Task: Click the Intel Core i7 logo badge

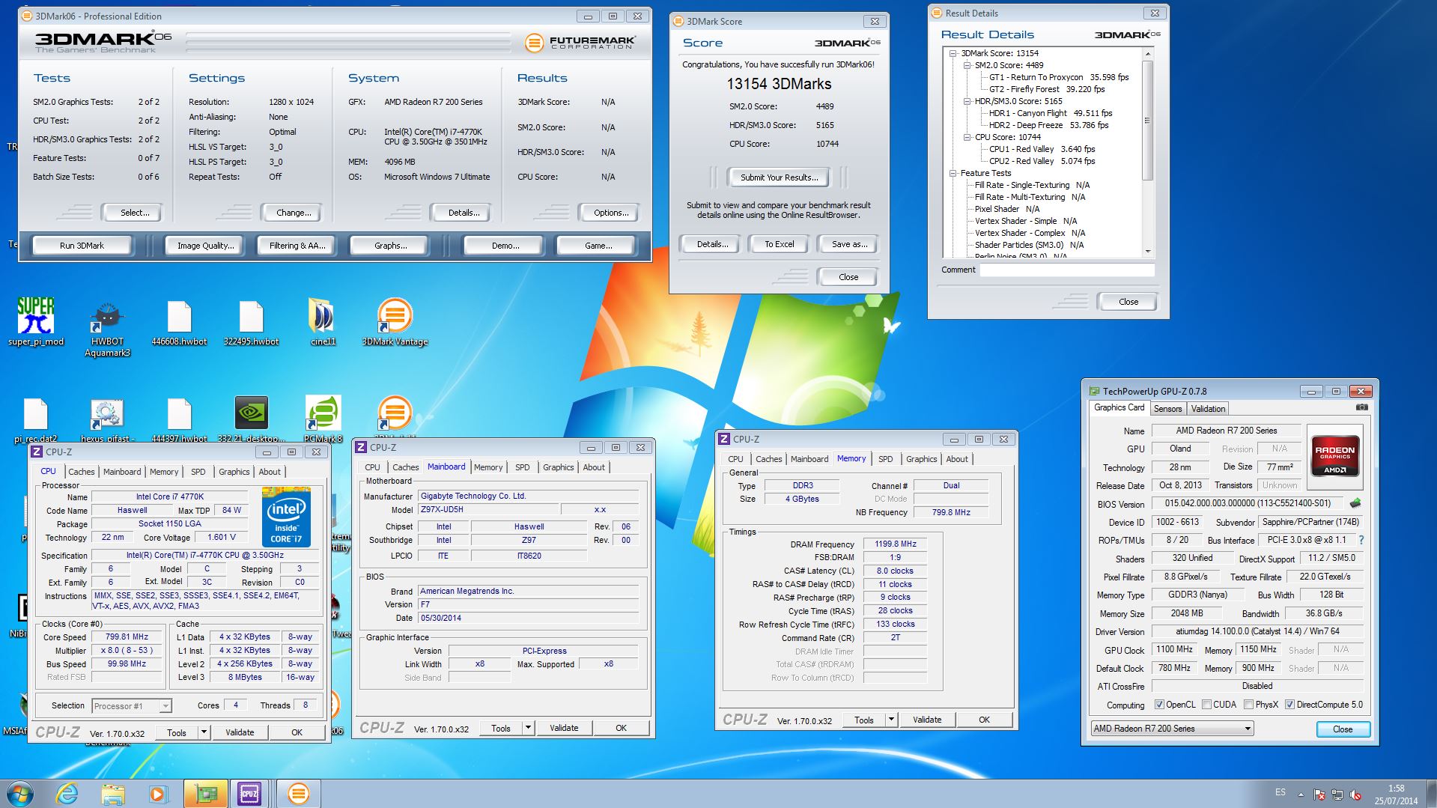Action: 286,517
